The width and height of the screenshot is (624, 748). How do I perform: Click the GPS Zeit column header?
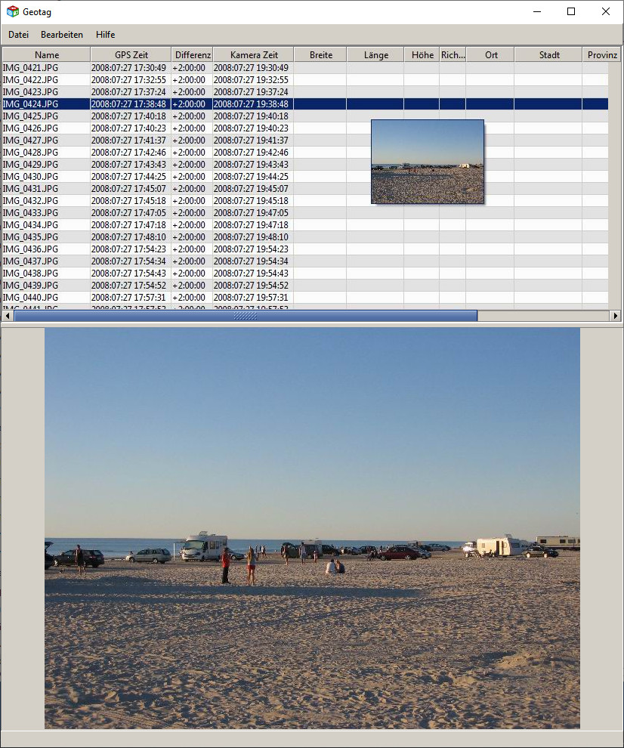131,55
